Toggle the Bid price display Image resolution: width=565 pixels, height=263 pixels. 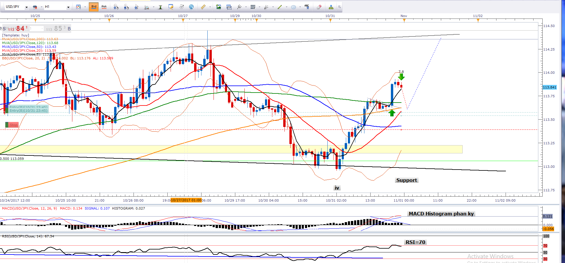[94, 7]
